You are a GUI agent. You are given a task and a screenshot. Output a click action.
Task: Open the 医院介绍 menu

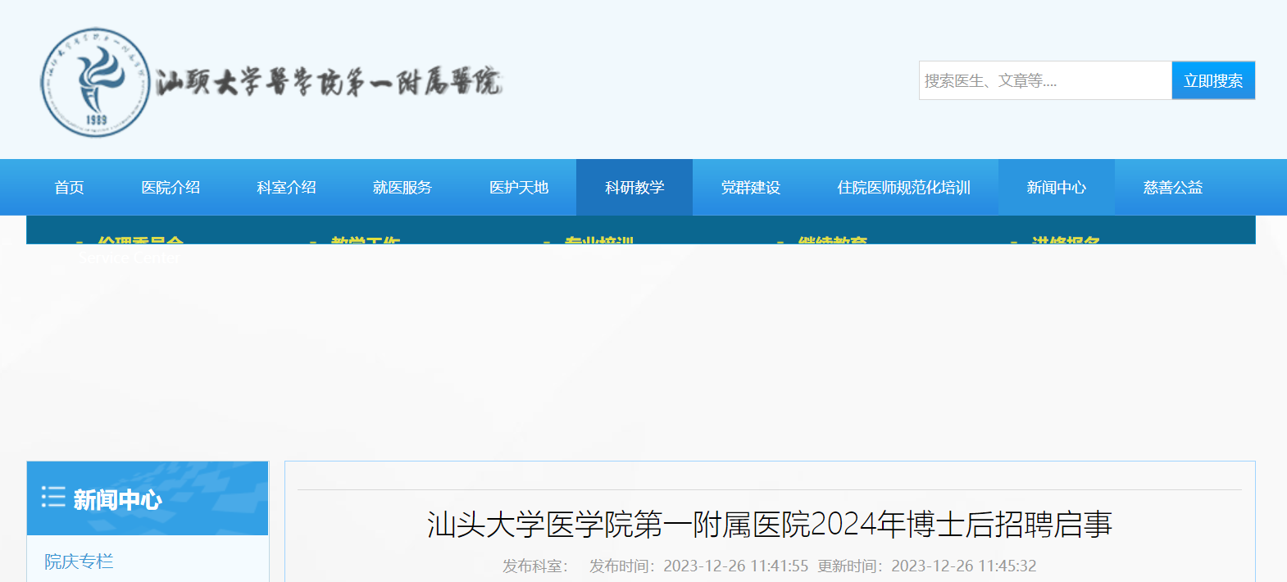(171, 188)
